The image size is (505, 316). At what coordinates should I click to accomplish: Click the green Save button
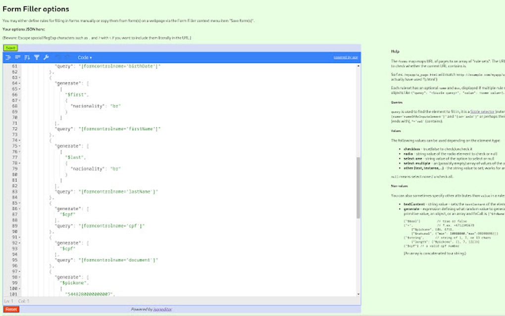pos(9,48)
